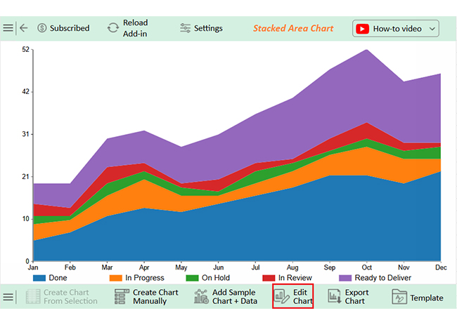Open Settings sliders icon

(x=185, y=28)
